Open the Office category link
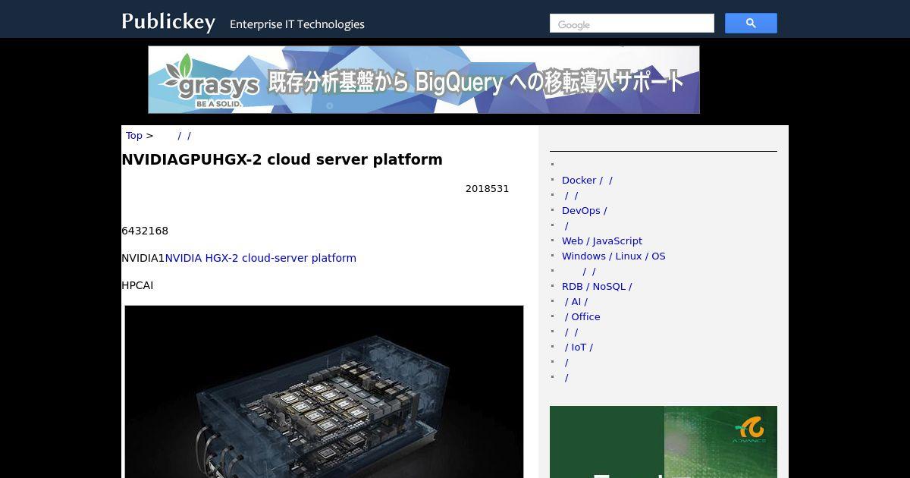This screenshot has width=910, height=478. (582, 317)
